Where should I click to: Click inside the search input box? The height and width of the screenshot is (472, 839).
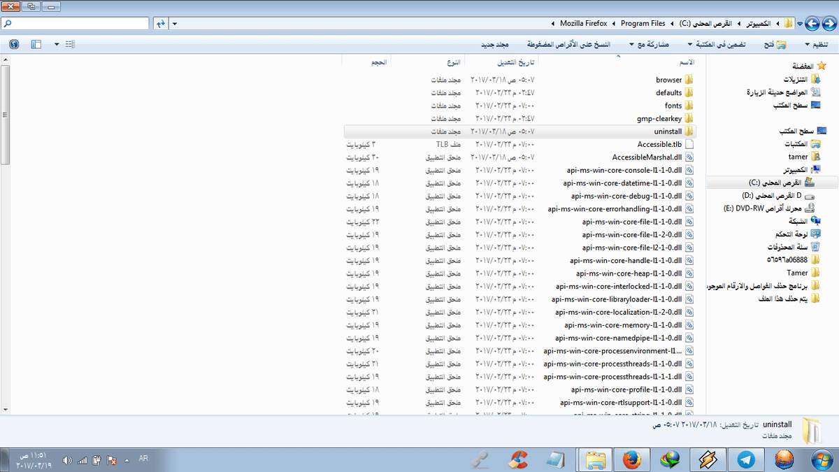click(77, 24)
